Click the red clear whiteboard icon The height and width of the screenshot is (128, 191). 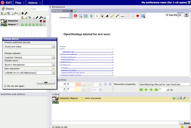pyautogui.click(x=76, y=16)
